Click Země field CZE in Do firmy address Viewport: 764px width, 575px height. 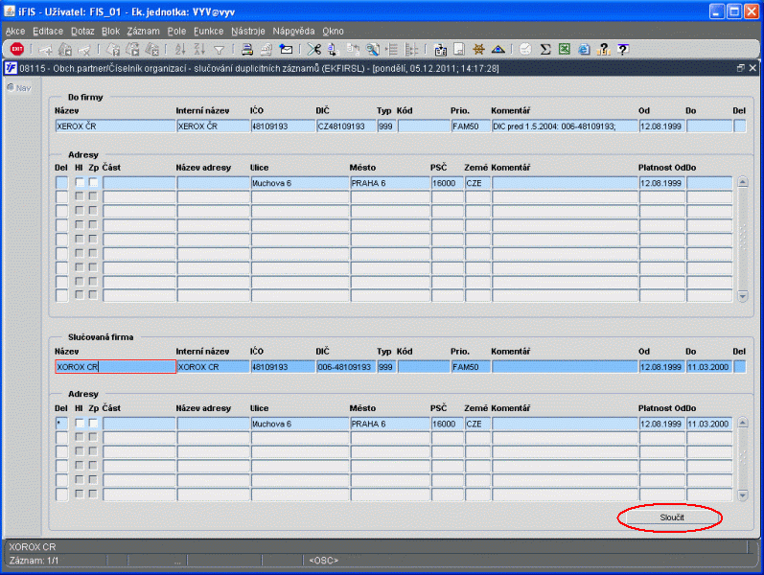click(477, 183)
